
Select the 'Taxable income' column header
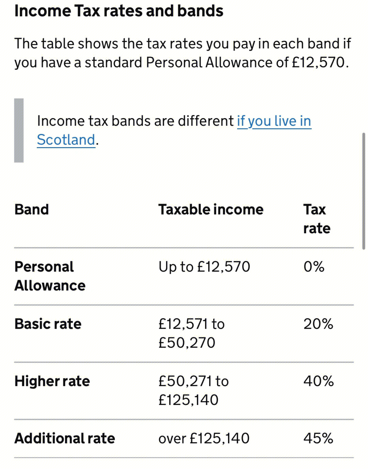[211, 209]
